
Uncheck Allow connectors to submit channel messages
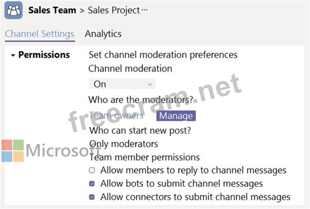pos(92,197)
